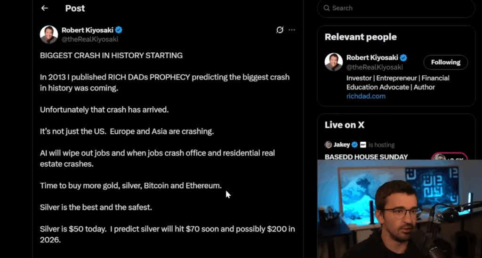Click Robert Kiyosaki's avatar on the post

pyautogui.click(x=49, y=34)
